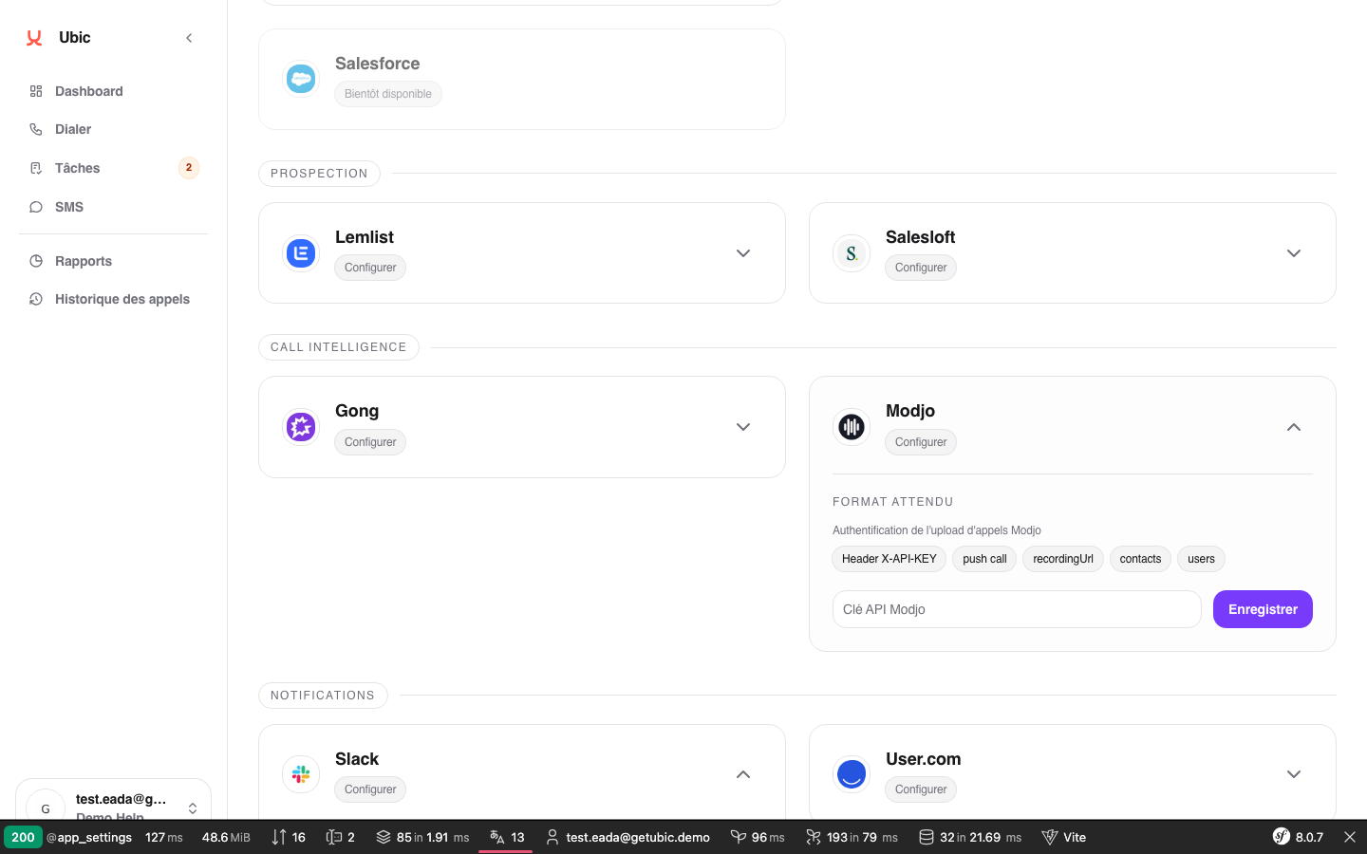This screenshot has width=1367, height=854.
Task: Open the translations panel showing 13
Action: point(506,837)
